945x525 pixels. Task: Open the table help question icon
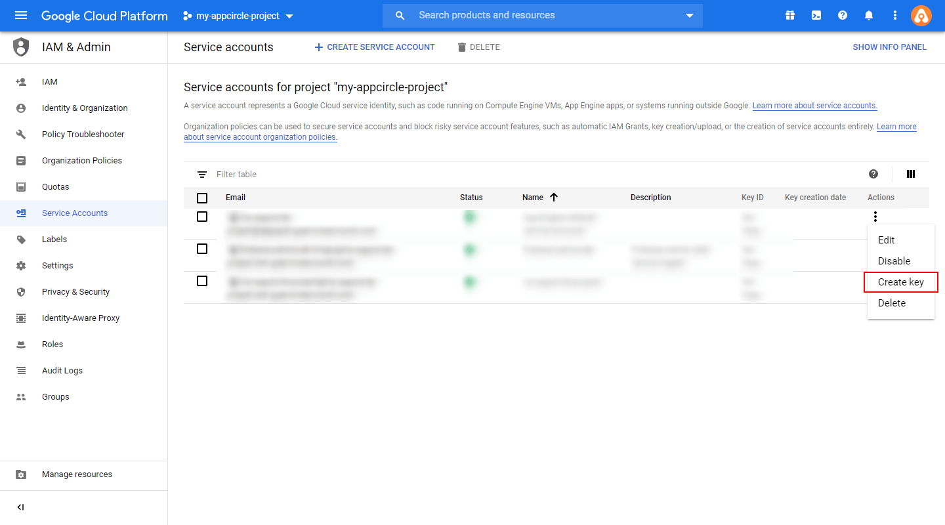873,174
